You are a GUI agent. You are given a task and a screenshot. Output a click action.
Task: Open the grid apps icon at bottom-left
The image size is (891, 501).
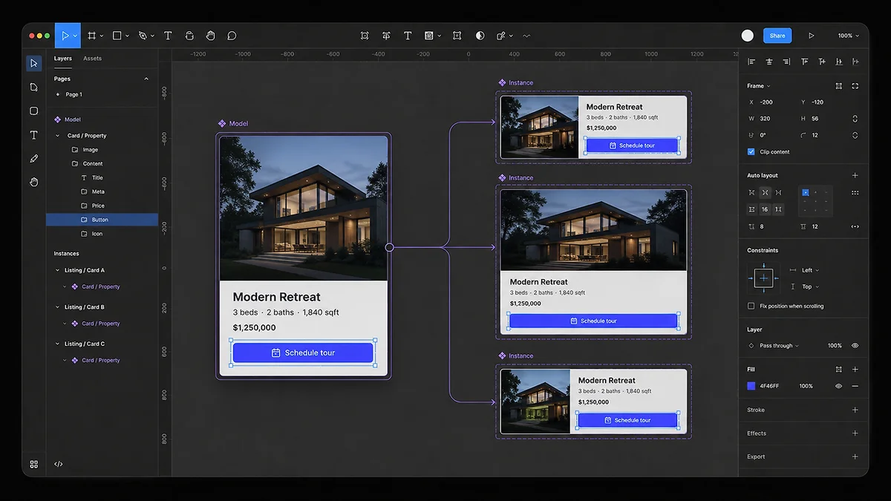pos(33,464)
